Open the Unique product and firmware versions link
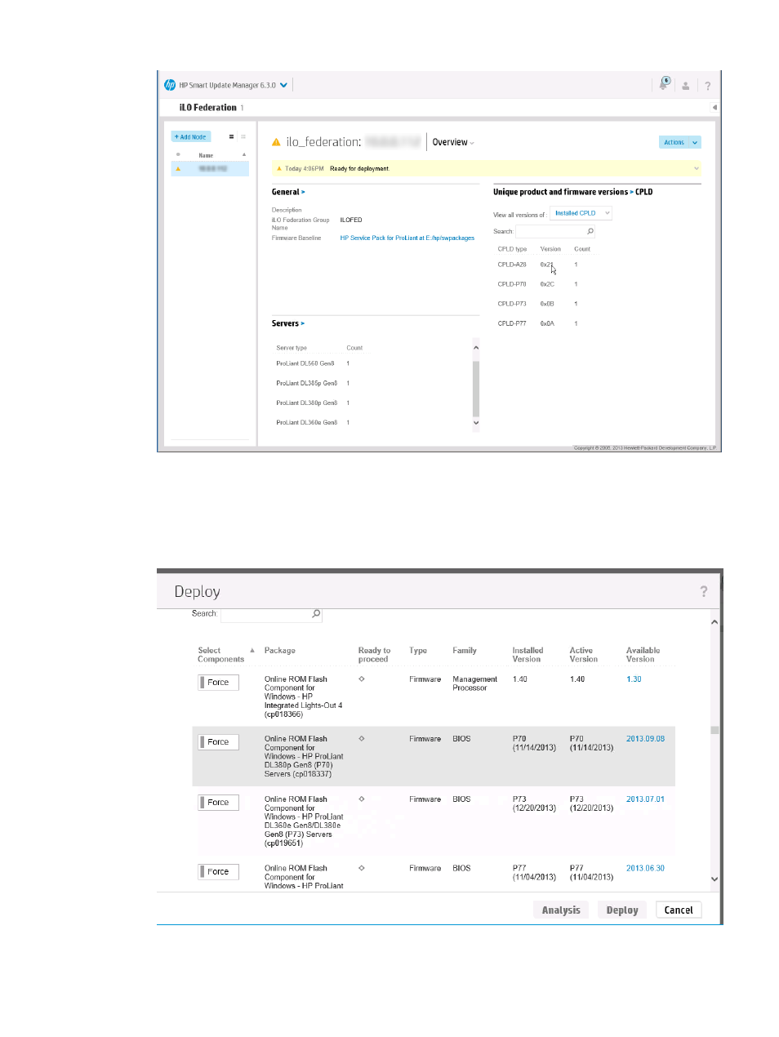This screenshot has width=779, height=1037. pos(563,192)
